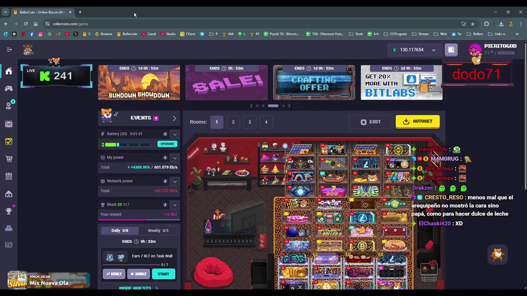Click the Battery info icon
This screenshot has height=296, width=527.
[165, 134]
